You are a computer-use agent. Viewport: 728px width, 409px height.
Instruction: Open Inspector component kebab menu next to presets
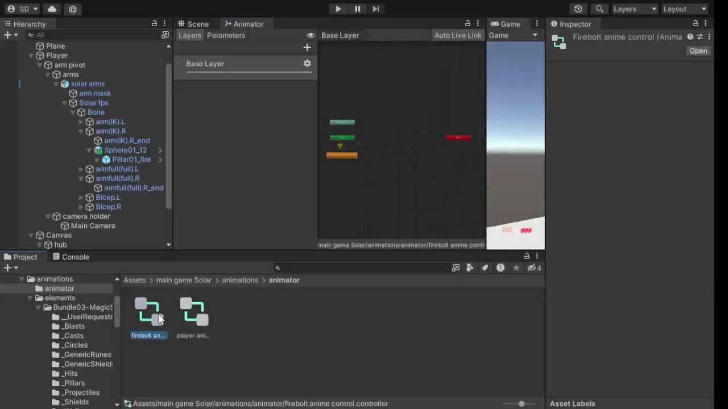point(709,37)
